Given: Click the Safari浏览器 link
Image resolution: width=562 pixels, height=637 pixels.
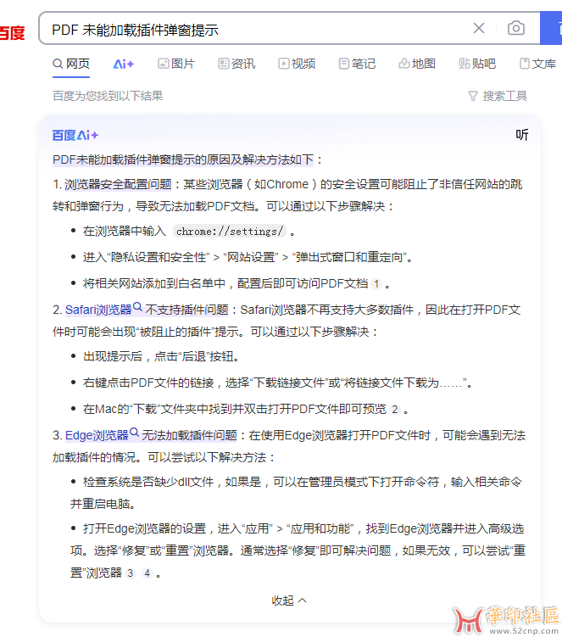Looking at the screenshot, I should (97, 310).
